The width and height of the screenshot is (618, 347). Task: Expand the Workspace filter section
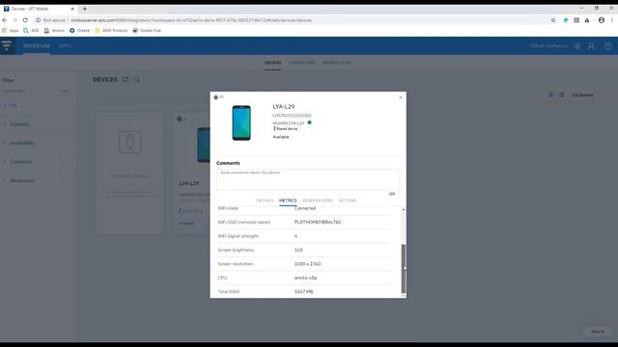point(21,181)
